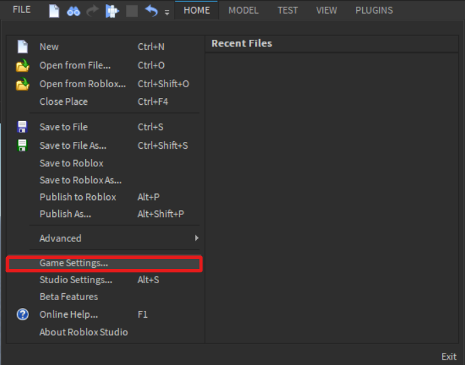
Task: Select Publish As... menu entry
Action: pos(104,214)
